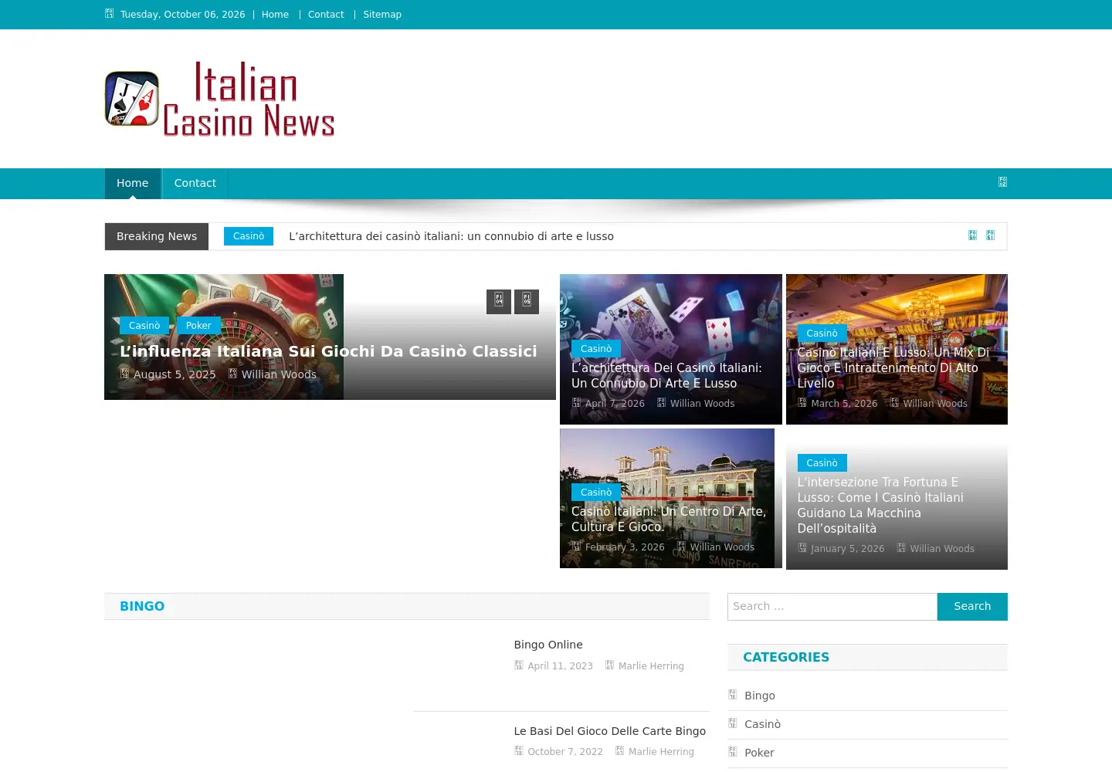Open article Casinò Italiani E Lusso
This screenshot has width=1112, height=772.
click(893, 367)
